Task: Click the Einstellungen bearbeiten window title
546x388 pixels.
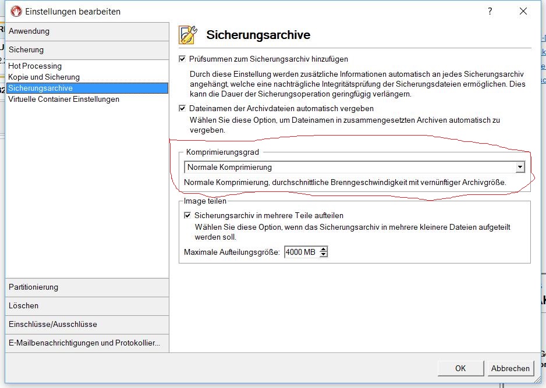Action: (x=73, y=12)
